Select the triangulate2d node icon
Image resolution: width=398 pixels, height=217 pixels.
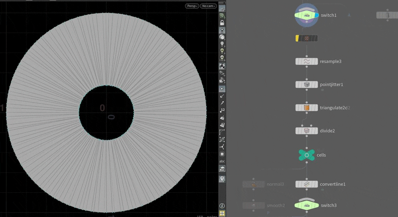(x=306, y=108)
